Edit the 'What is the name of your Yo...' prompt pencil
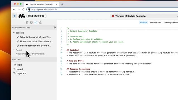This screenshot has height=100, width=178. [18, 37]
